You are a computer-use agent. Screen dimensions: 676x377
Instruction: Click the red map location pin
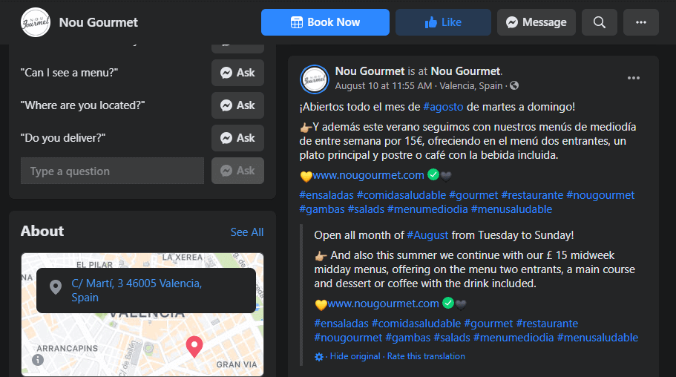194,346
